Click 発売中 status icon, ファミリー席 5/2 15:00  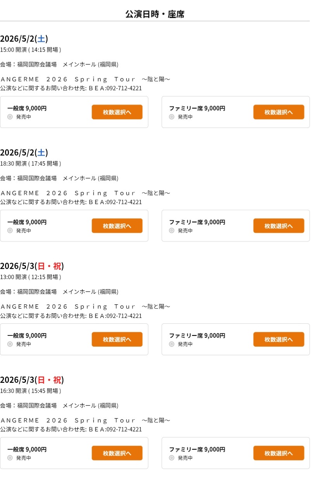tap(172, 117)
